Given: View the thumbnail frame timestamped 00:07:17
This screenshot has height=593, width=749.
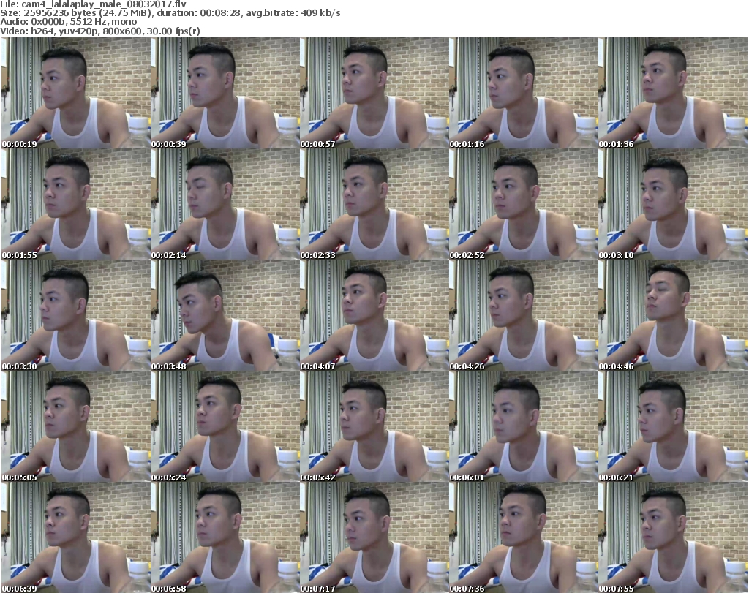Looking at the screenshot, I should pos(374,537).
